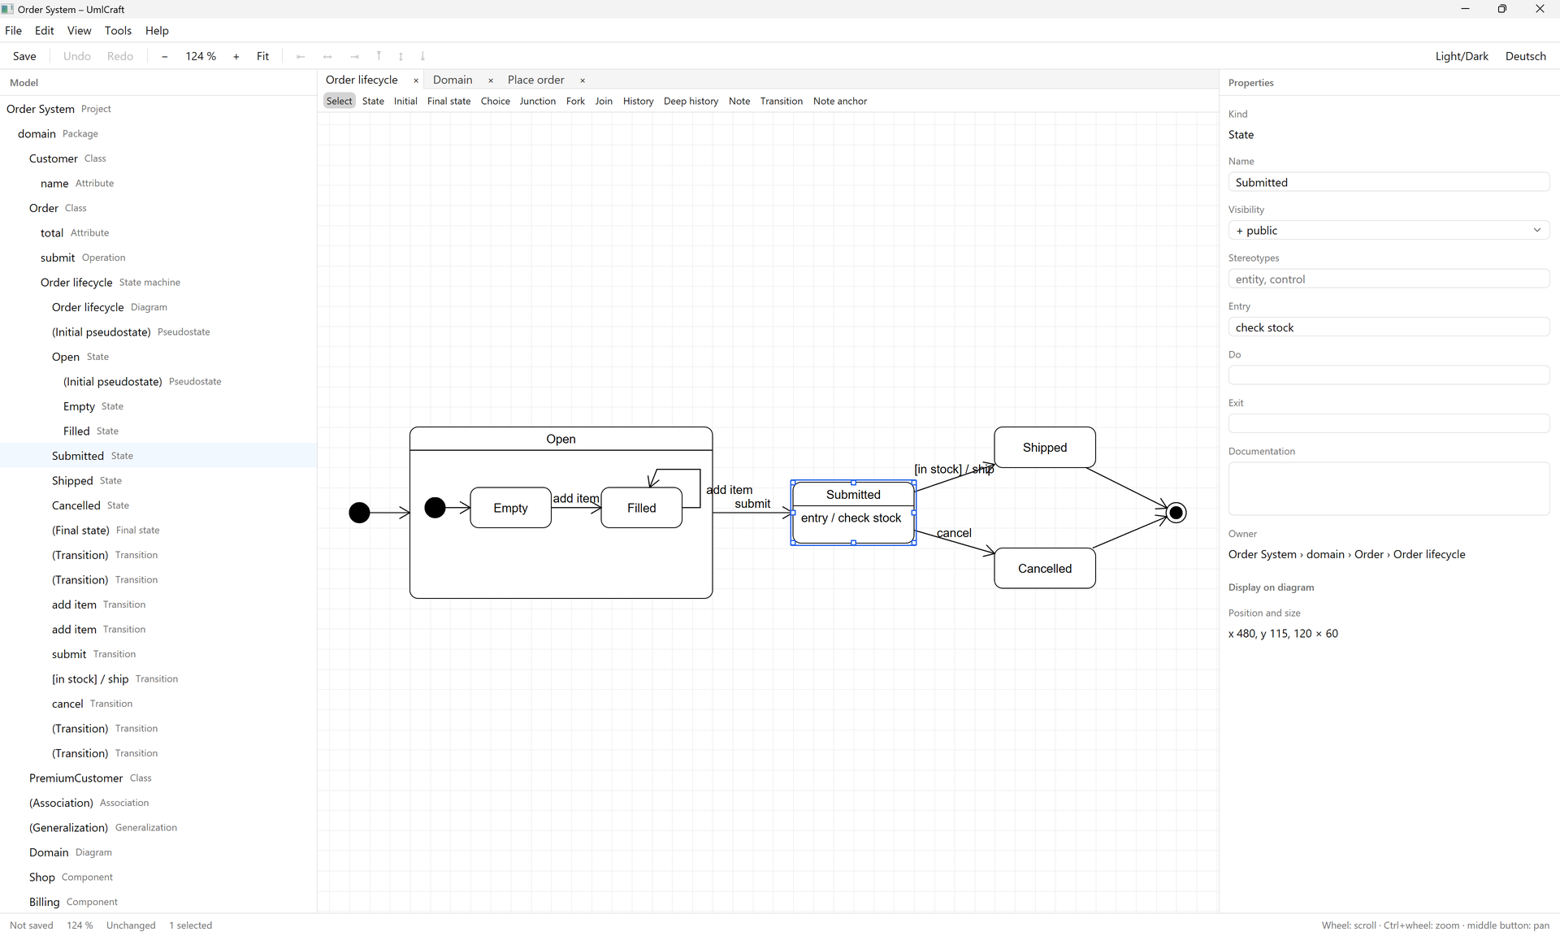Click the initial pseudostate inside Open state
Viewport: 1560px width, 936px height.
[x=435, y=508]
